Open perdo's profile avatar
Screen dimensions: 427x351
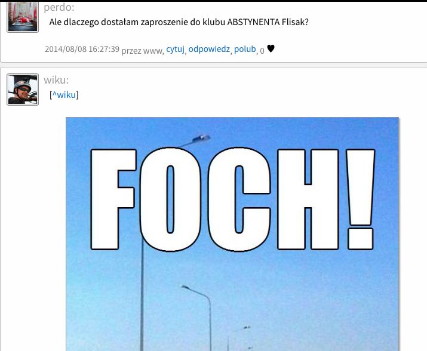click(23, 17)
